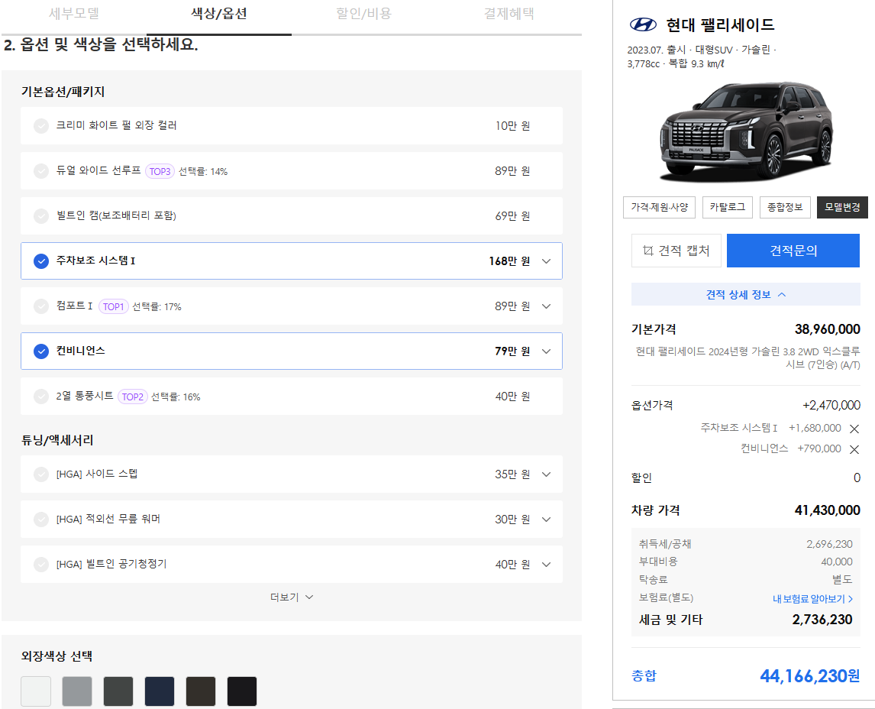The image size is (875, 709).
Task: Check [HGA] 적외선 무릎 워머 accessory
Action: tap(40, 520)
